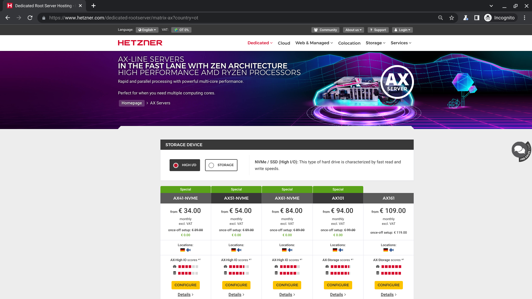Image resolution: width=532 pixels, height=299 pixels.
Task: Click the Finland flag under AX51-NVME
Action: [239, 250]
